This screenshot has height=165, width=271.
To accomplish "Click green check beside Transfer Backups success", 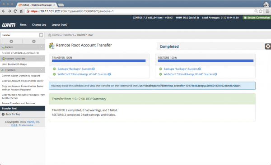I will click(54, 69).
